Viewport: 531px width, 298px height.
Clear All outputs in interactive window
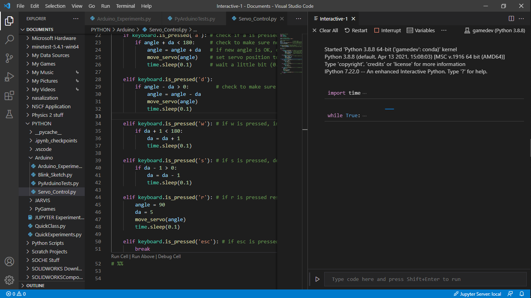click(x=325, y=30)
